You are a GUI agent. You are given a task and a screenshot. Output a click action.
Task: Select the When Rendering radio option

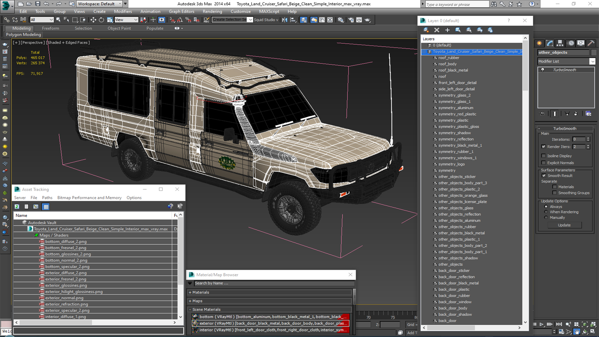coord(546,212)
